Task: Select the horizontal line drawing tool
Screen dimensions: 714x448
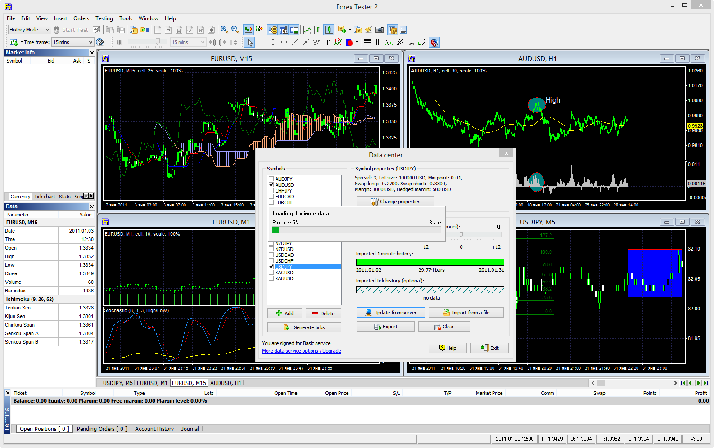Action: pyautogui.click(x=284, y=42)
